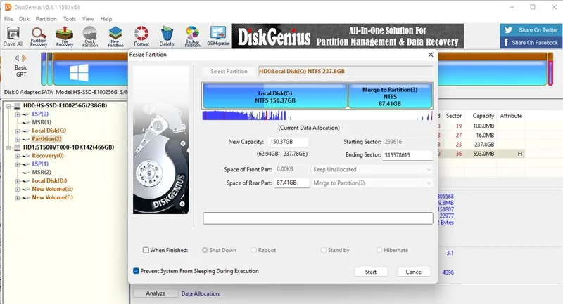563x304 pixels.
Task: Expand the Partition(3) tree node
Action: click(17, 139)
